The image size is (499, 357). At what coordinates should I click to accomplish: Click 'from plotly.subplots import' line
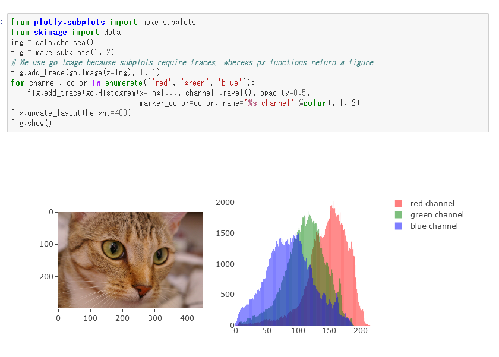[x=103, y=22]
